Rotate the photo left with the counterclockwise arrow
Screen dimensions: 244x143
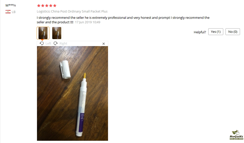click(x=42, y=43)
